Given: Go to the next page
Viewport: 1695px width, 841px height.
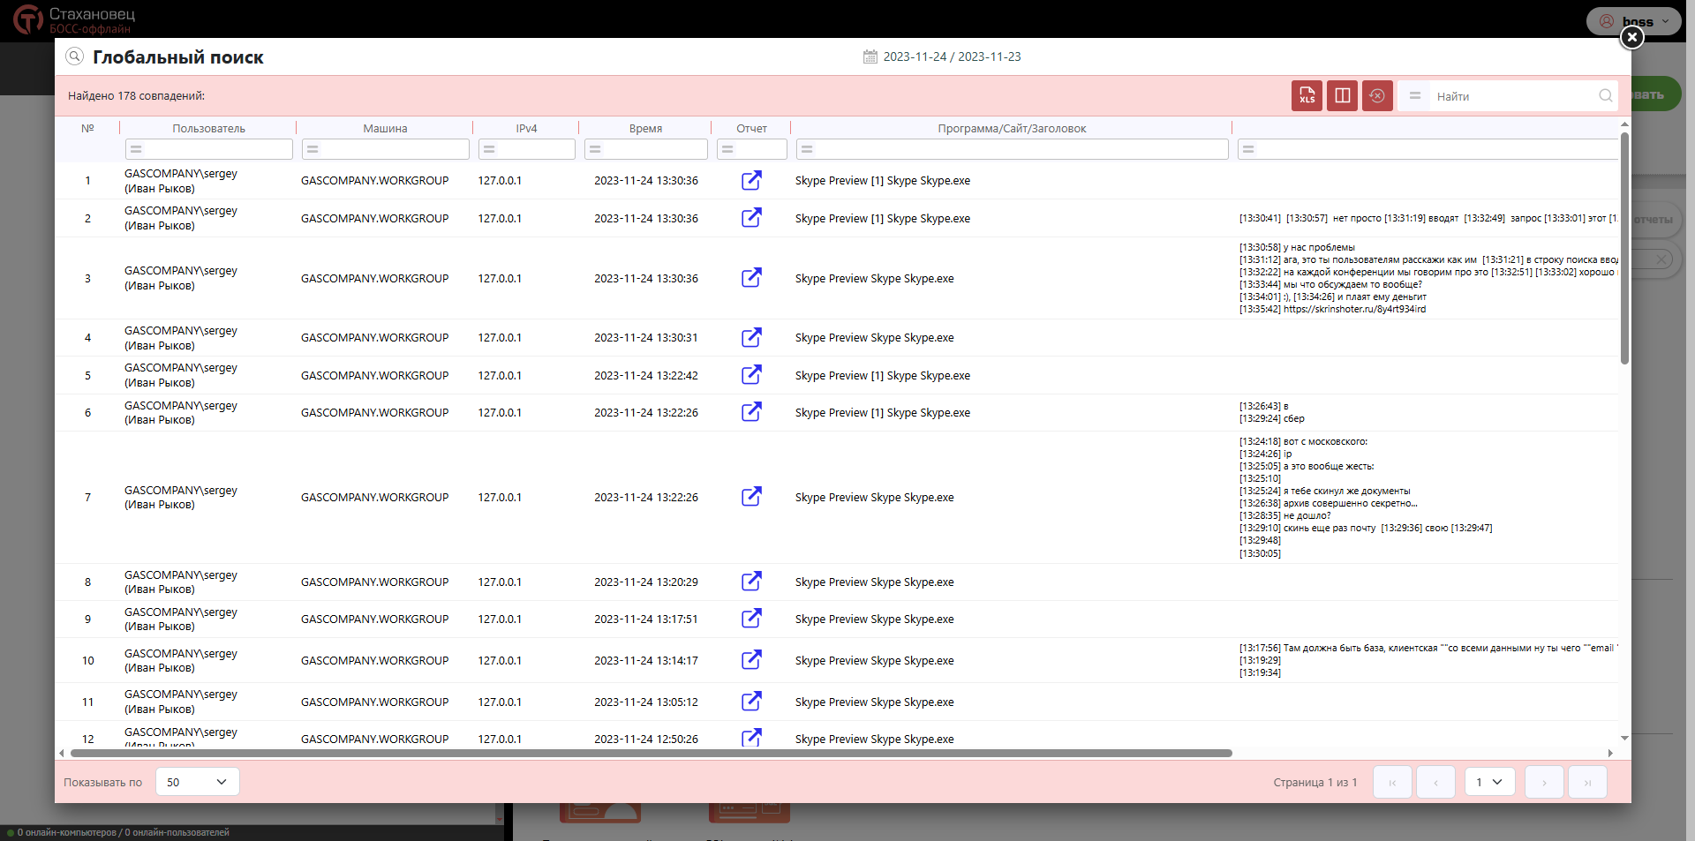Looking at the screenshot, I should coord(1544,782).
